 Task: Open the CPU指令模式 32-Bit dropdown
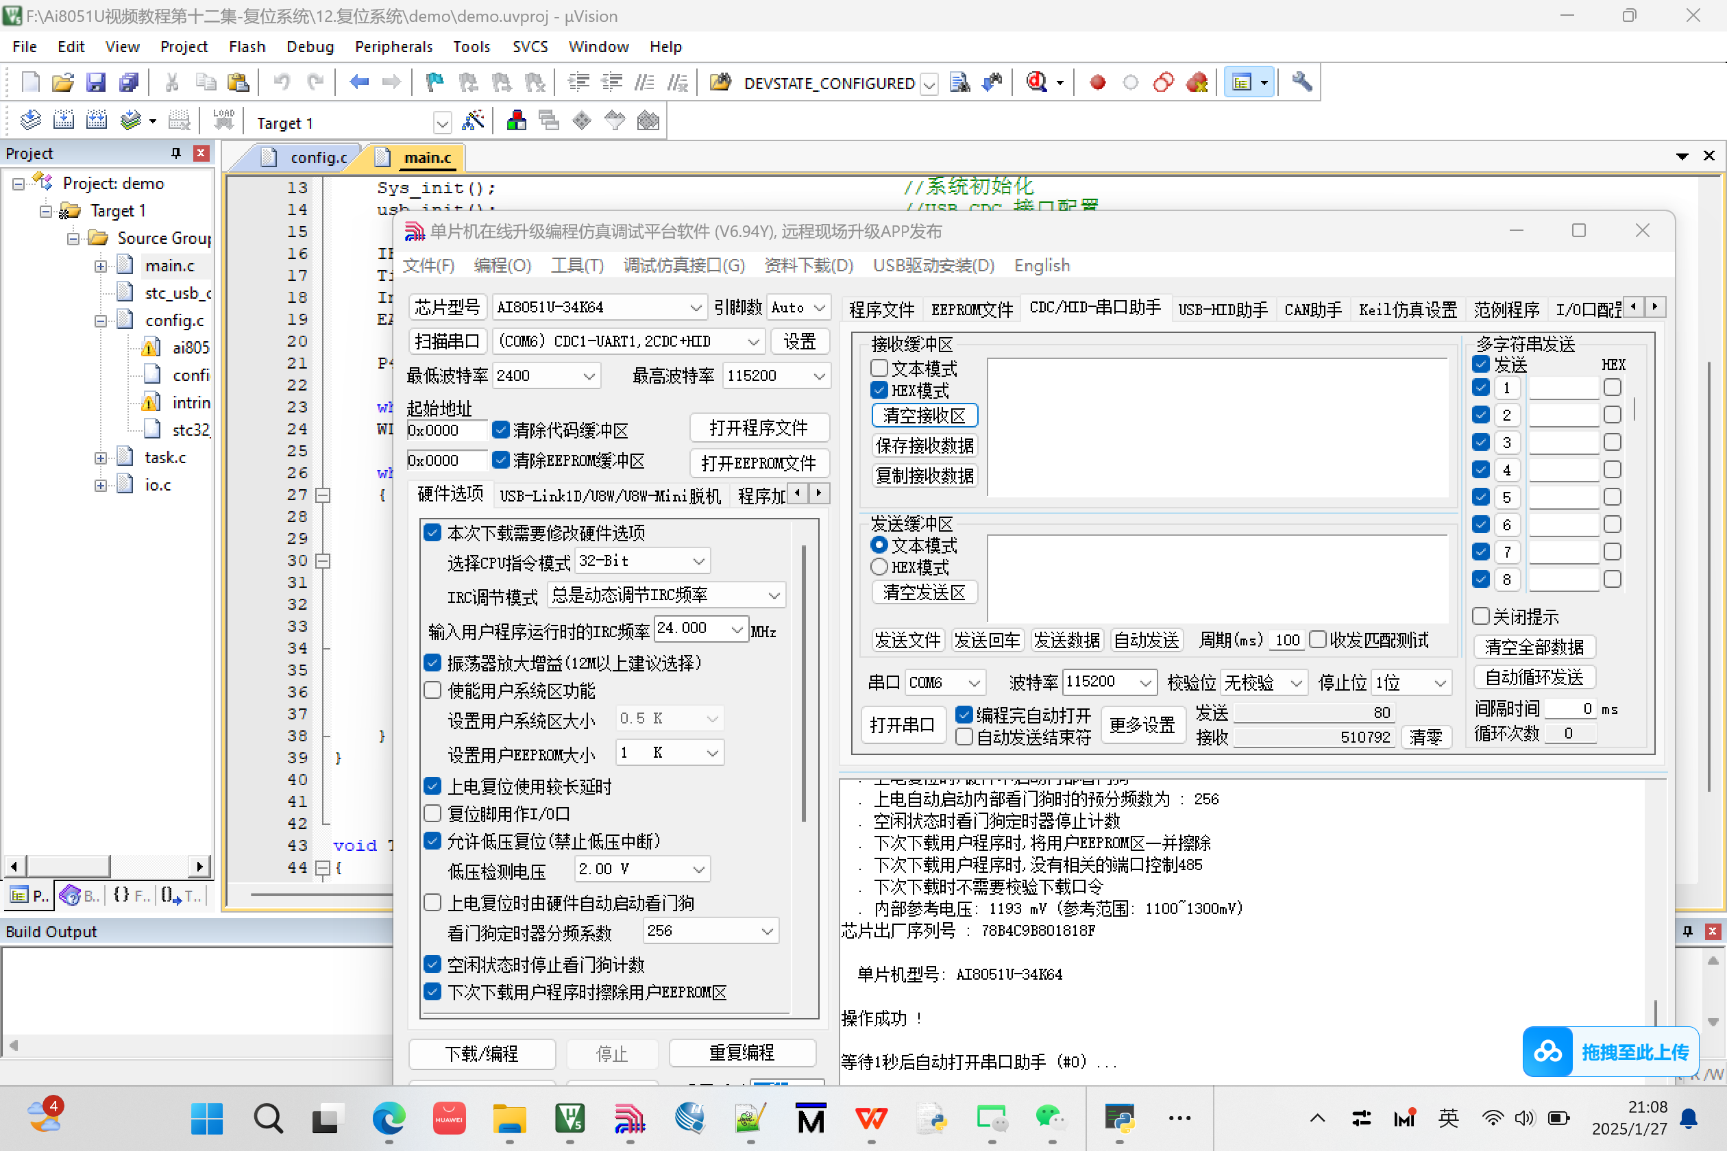pos(643,562)
